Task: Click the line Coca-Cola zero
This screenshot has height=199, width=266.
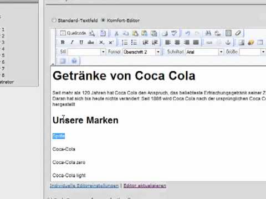Action: click(69, 163)
